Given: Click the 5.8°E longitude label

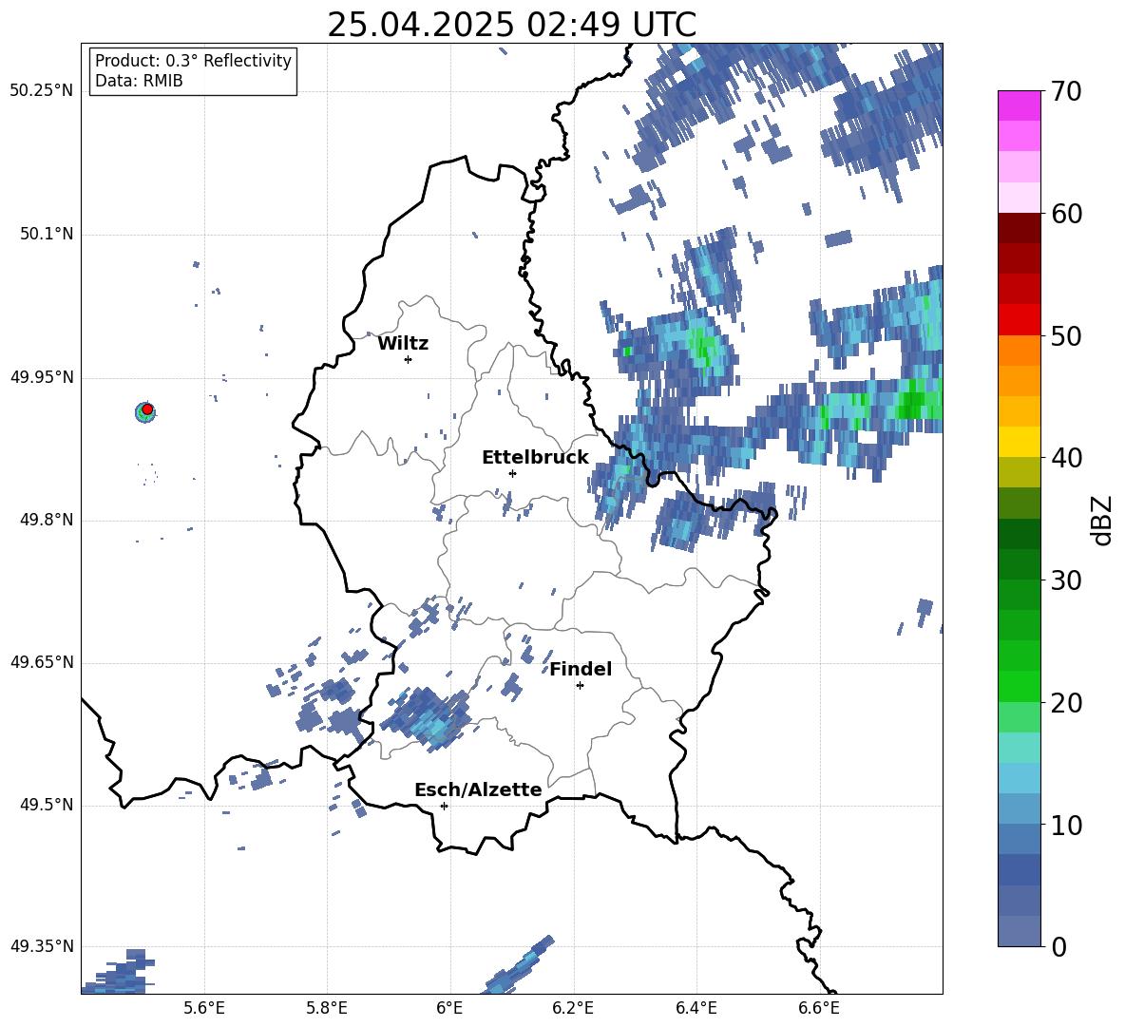Looking at the screenshot, I should (x=327, y=1008).
